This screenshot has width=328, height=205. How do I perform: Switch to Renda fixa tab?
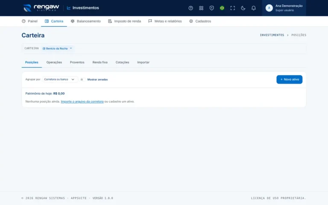coord(100,62)
